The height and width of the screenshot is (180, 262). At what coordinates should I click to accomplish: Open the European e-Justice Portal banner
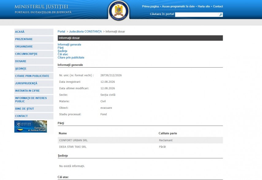click(31, 127)
